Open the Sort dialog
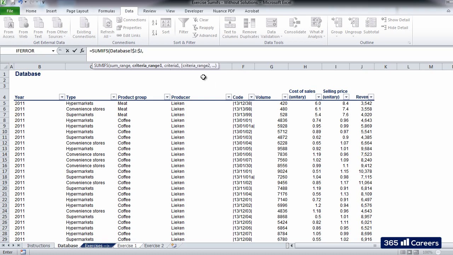Image resolution: width=453 pixels, height=255 pixels. pyautogui.click(x=166, y=27)
